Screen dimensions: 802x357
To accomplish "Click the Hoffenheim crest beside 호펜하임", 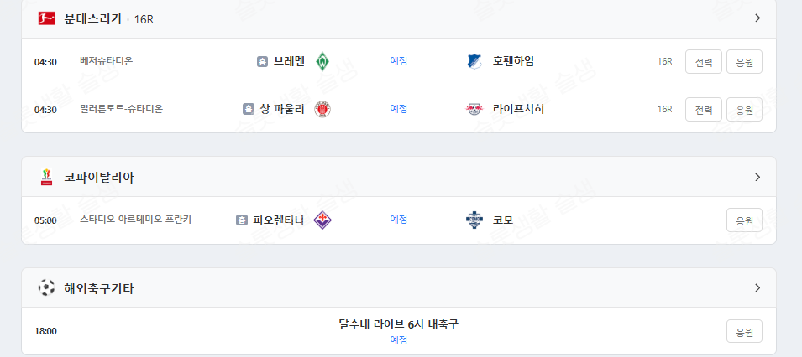I will (x=474, y=61).
